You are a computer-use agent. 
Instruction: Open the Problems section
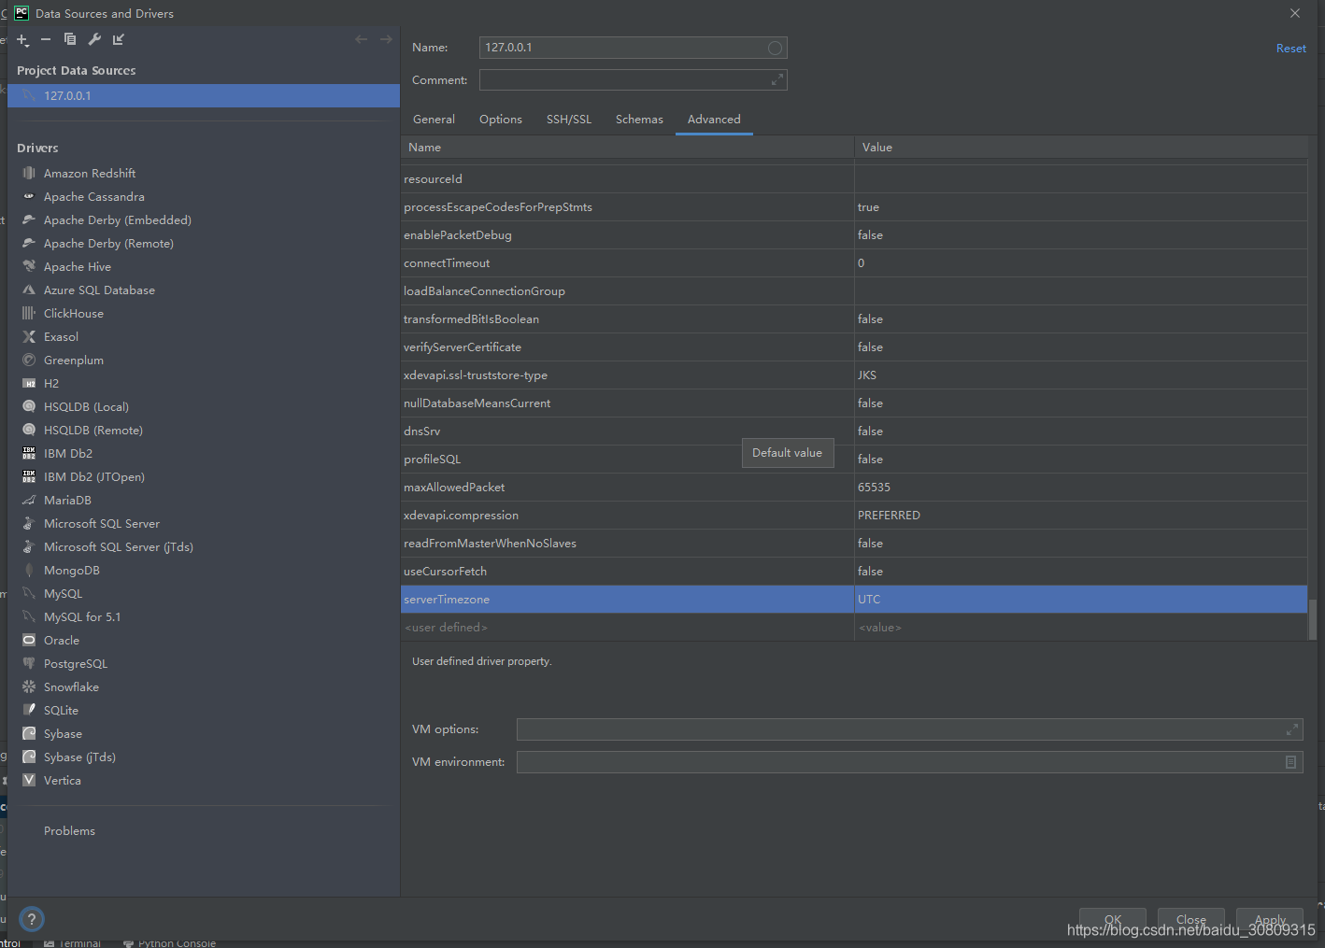click(x=69, y=831)
